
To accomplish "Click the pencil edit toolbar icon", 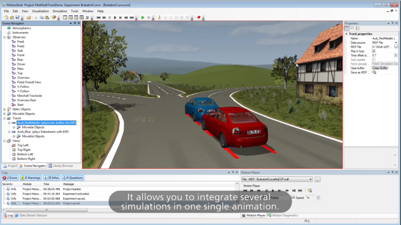I will 159,18.
